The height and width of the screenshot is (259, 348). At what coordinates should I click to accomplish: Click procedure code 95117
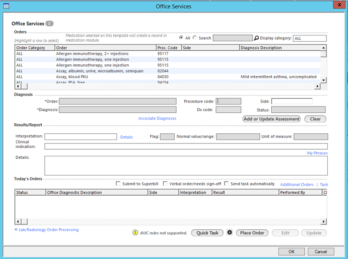pyautogui.click(x=163, y=54)
